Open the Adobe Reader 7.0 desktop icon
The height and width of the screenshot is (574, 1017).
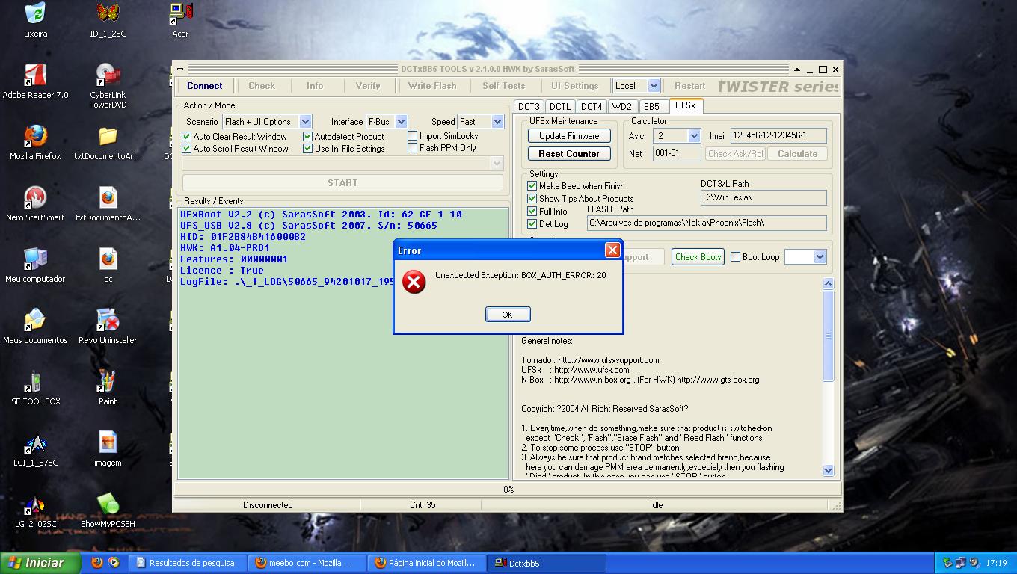35,76
